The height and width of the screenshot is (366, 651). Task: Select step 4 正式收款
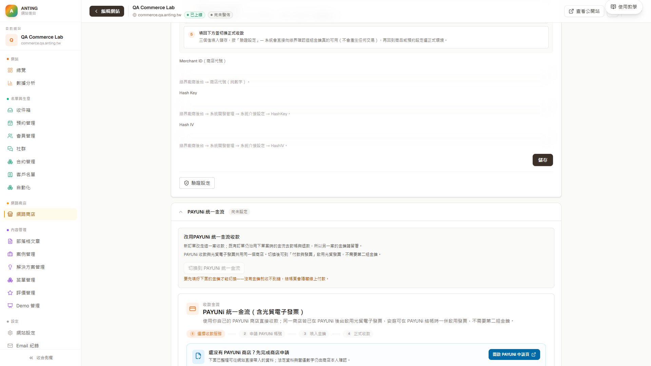pos(358,334)
